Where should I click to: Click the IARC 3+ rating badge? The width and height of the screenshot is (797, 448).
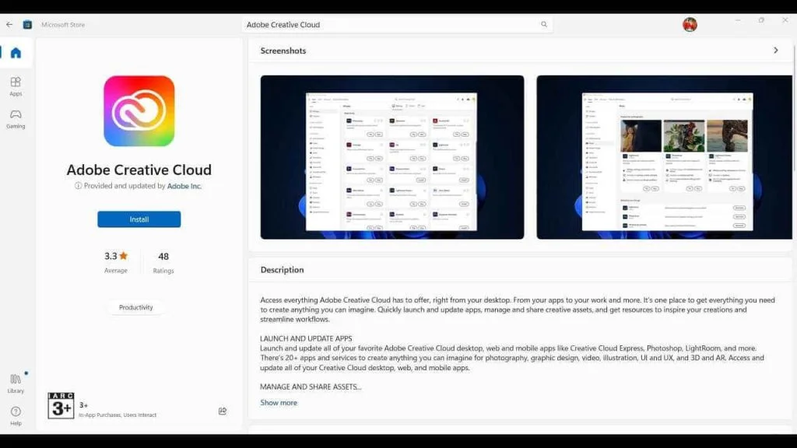(61, 405)
